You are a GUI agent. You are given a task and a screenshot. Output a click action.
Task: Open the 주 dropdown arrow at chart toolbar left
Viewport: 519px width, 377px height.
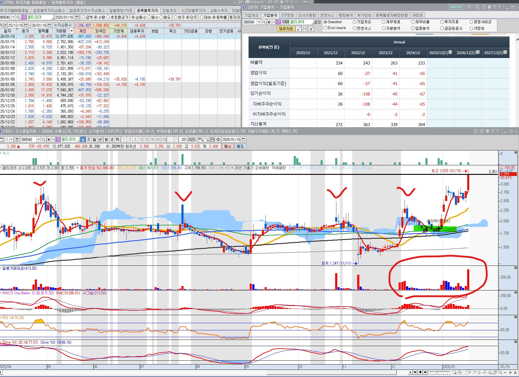[11, 139]
